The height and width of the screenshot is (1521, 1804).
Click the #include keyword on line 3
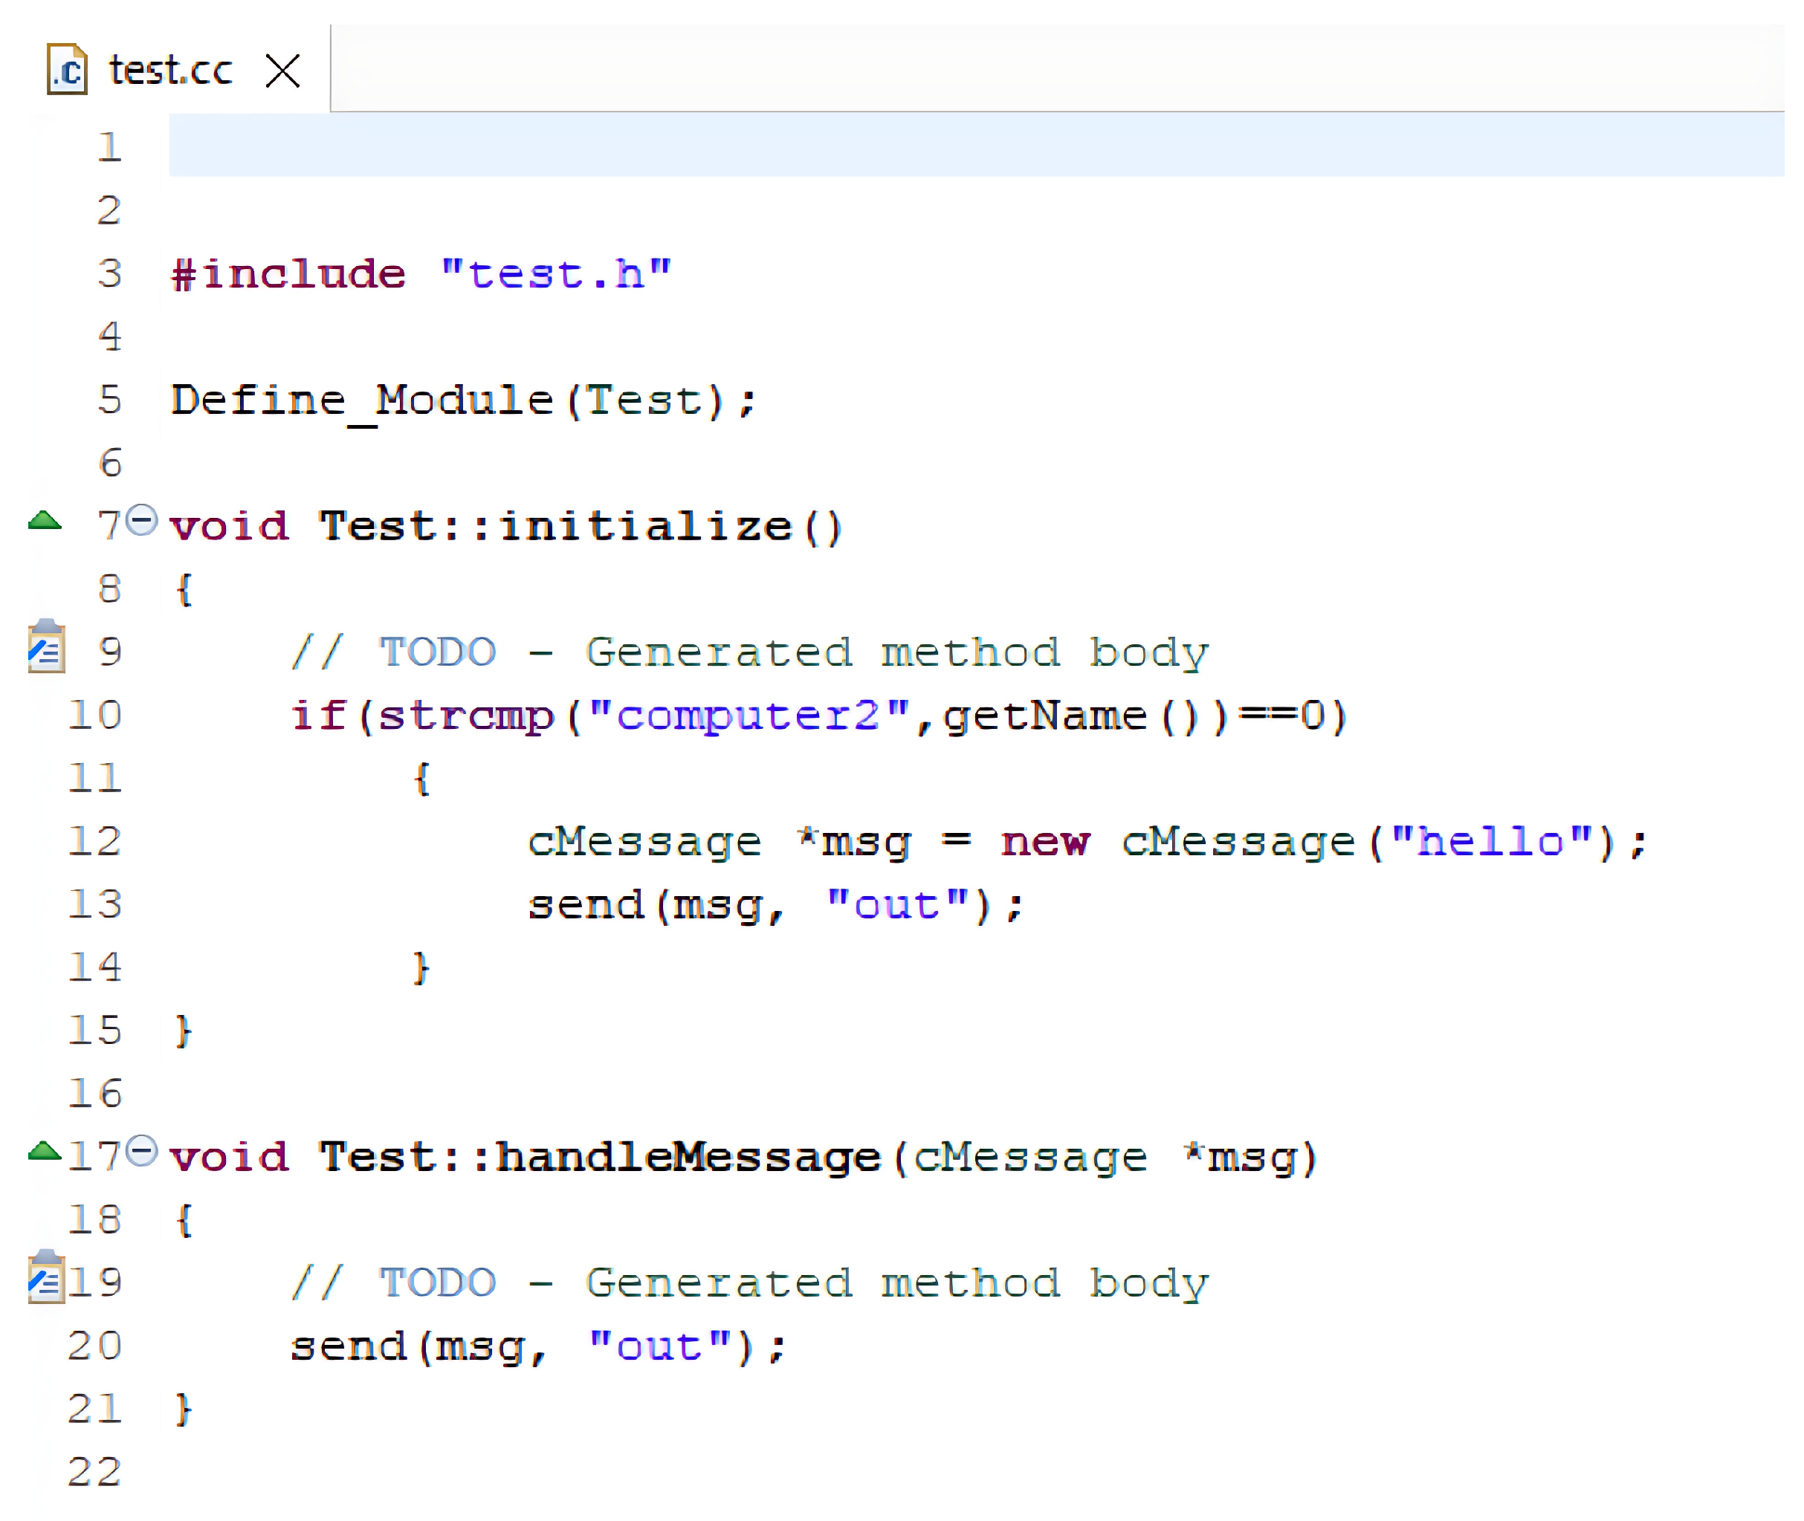pos(289,274)
